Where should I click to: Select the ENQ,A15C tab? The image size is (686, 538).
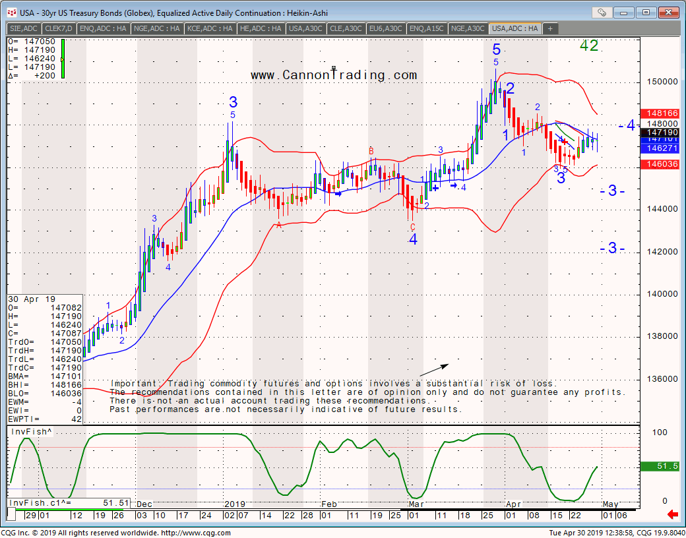click(x=426, y=28)
